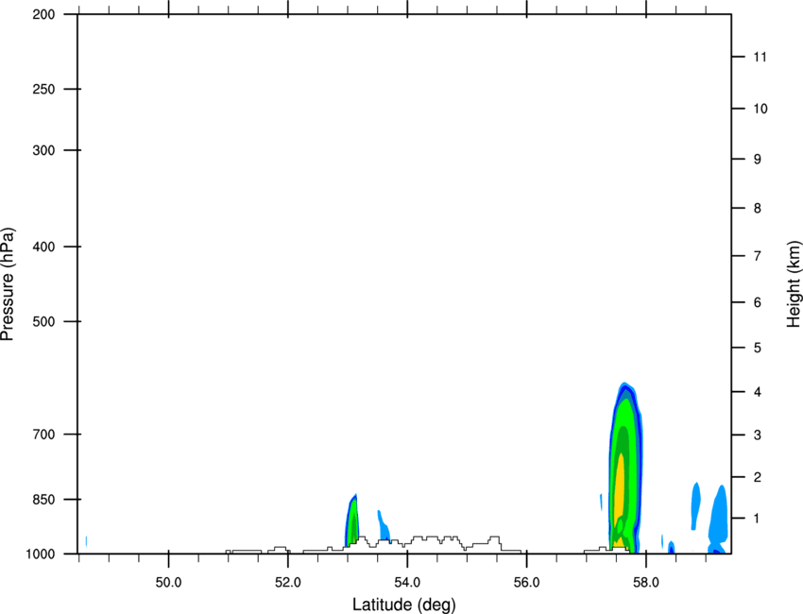Click the small light-blue patch near latitude 53.6
803x614 pixels.
(384, 526)
